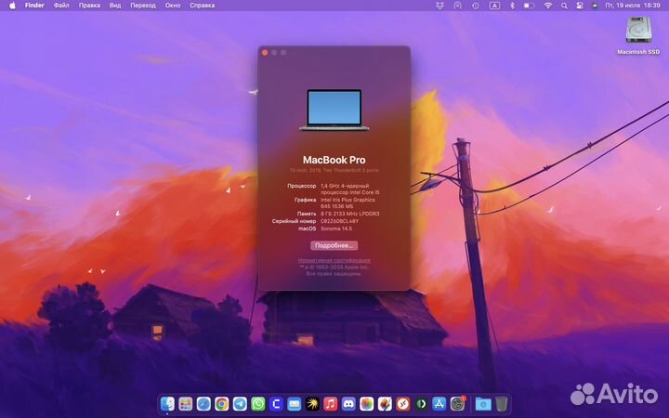Click the Подробнее… button
Screen dimensions: 669x418
pos(334,245)
